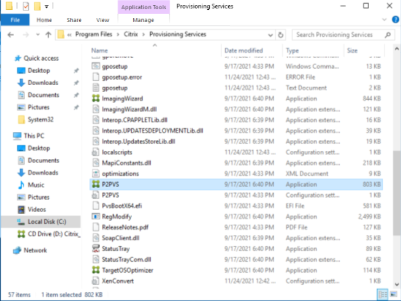Viewport: 401px width, 301px height.
Task: Select the gposetup Text Document file
Action: 237,88
